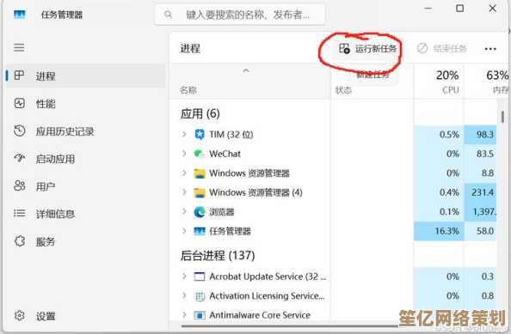
Task: Click the search magnifier icon
Action: click(x=168, y=15)
